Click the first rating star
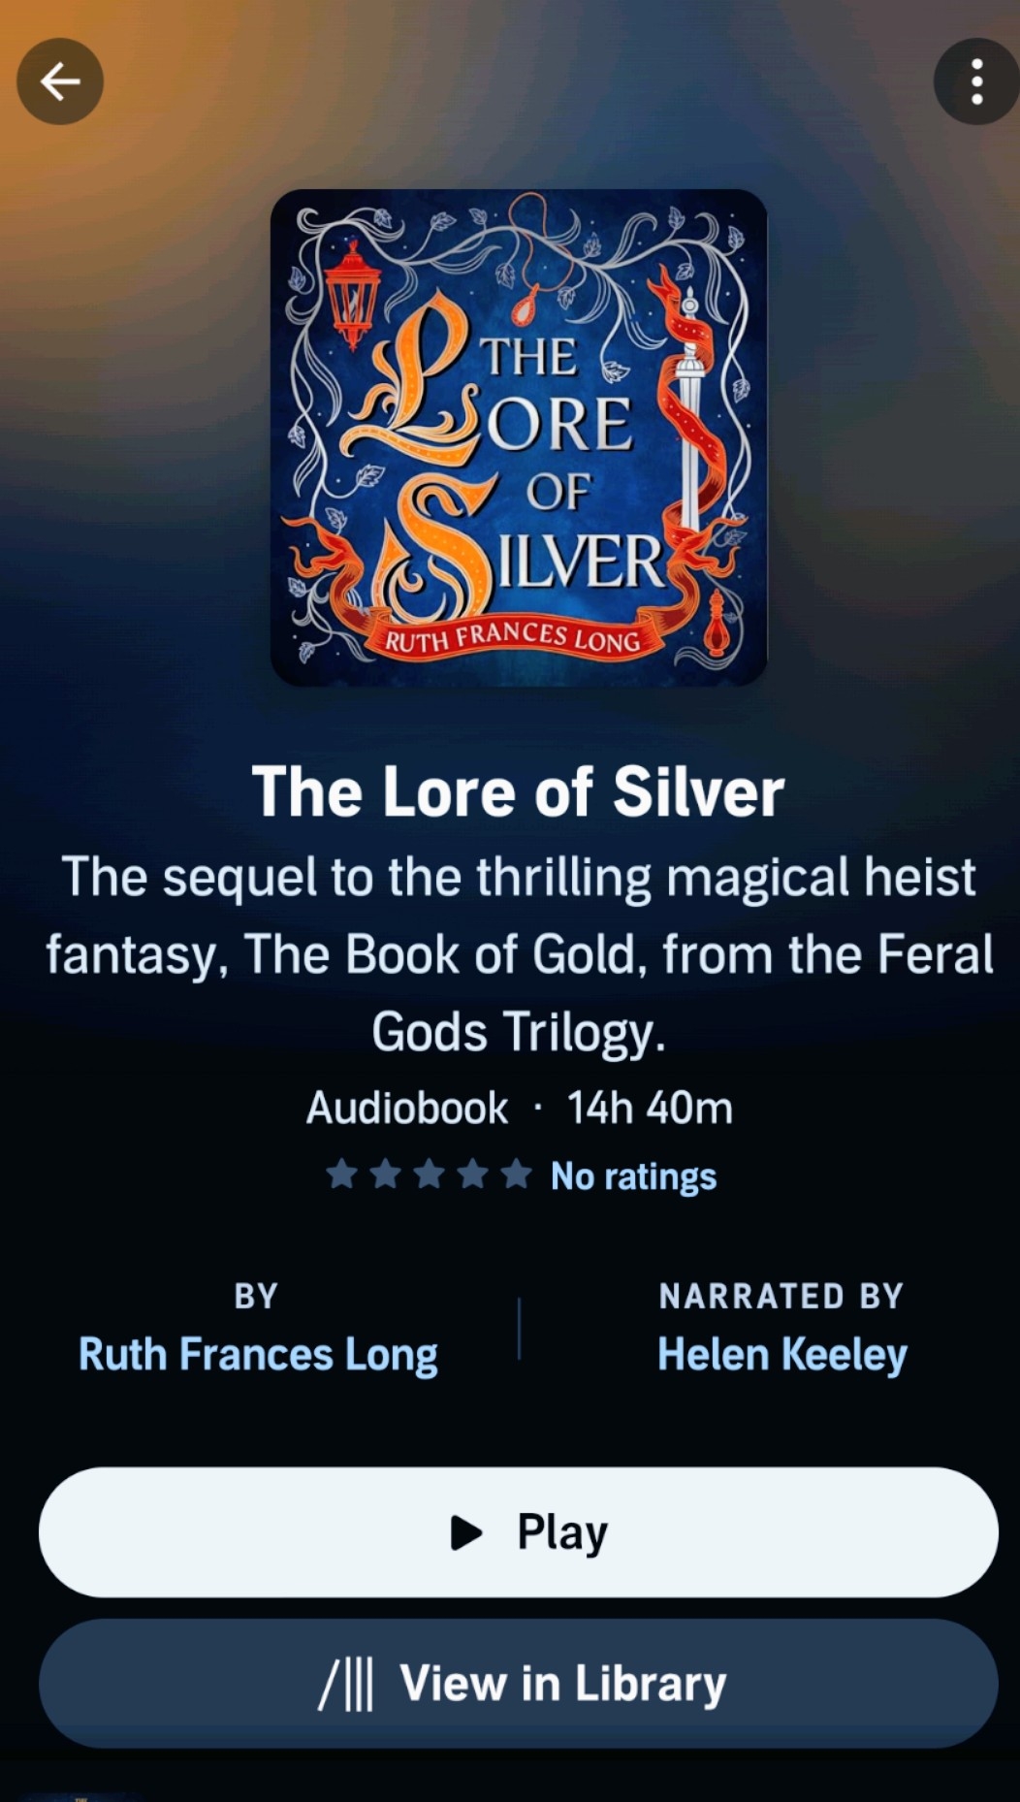1020x1802 pixels. [x=341, y=1175]
